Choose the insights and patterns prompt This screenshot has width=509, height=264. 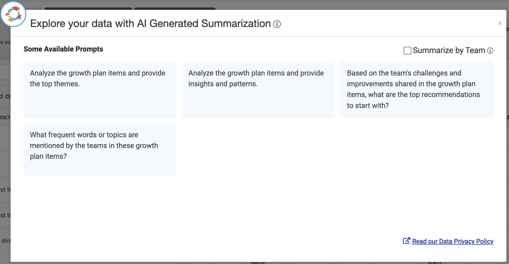[258, 89]
